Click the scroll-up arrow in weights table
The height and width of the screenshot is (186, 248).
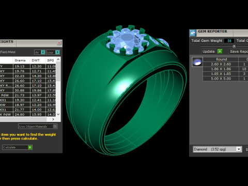click(58, 59)
